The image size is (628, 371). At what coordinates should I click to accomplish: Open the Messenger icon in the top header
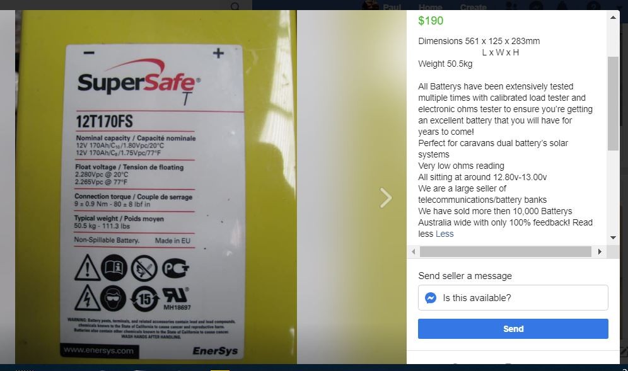coord(536,6)
